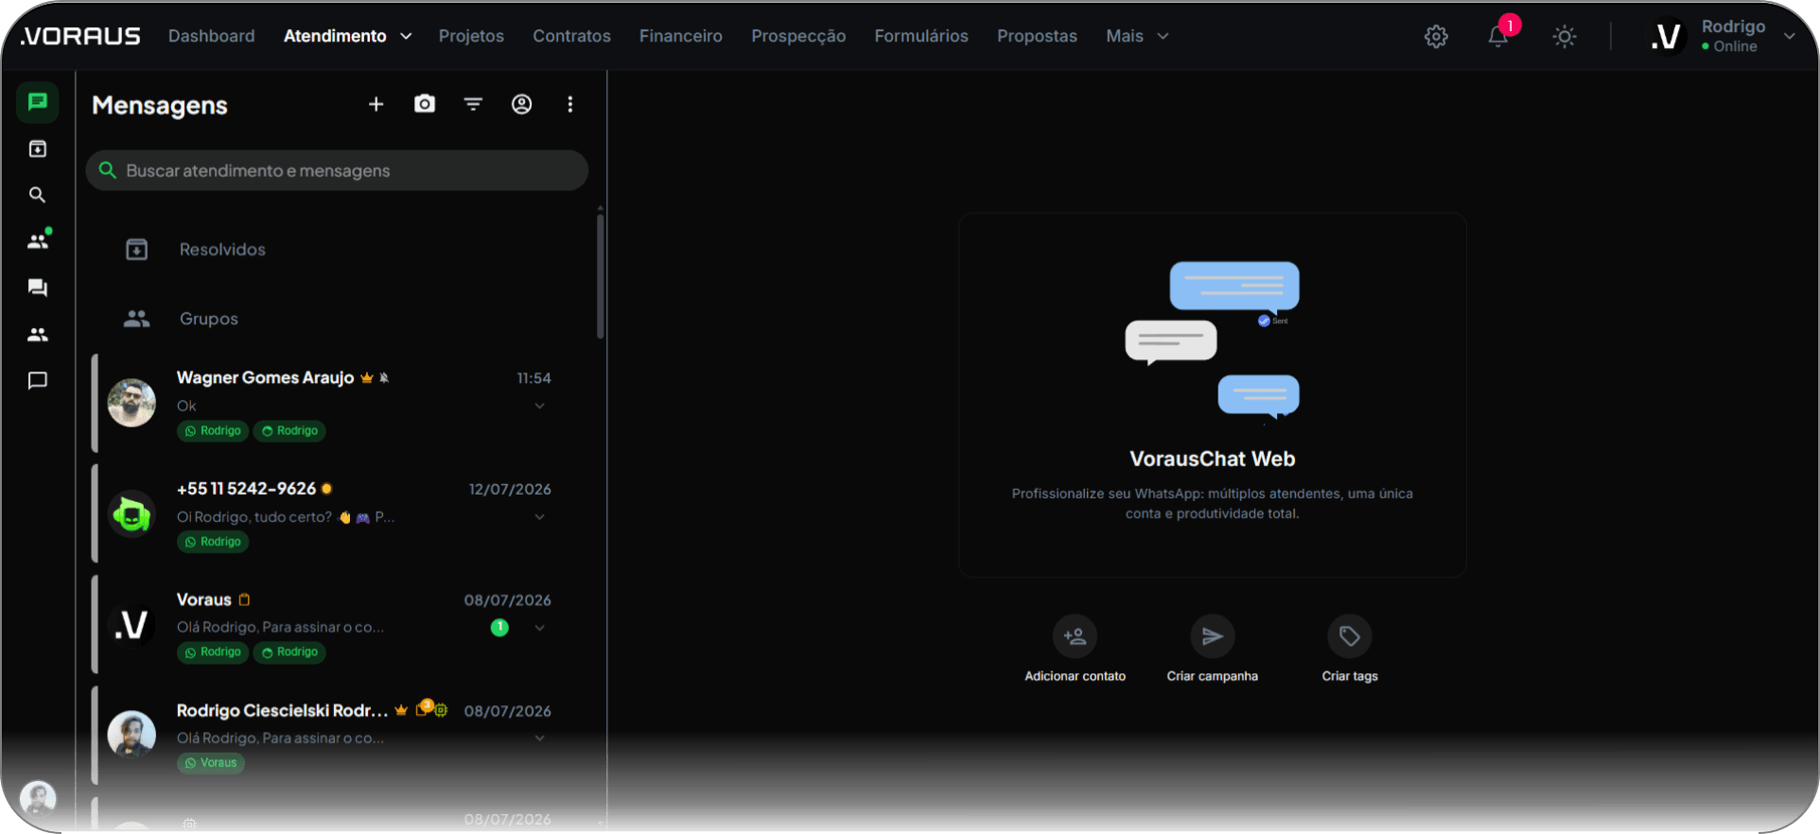Open contacts icon with green dot
The height and width of the screenshot is (834, 1820).
(x=39, y=241)
